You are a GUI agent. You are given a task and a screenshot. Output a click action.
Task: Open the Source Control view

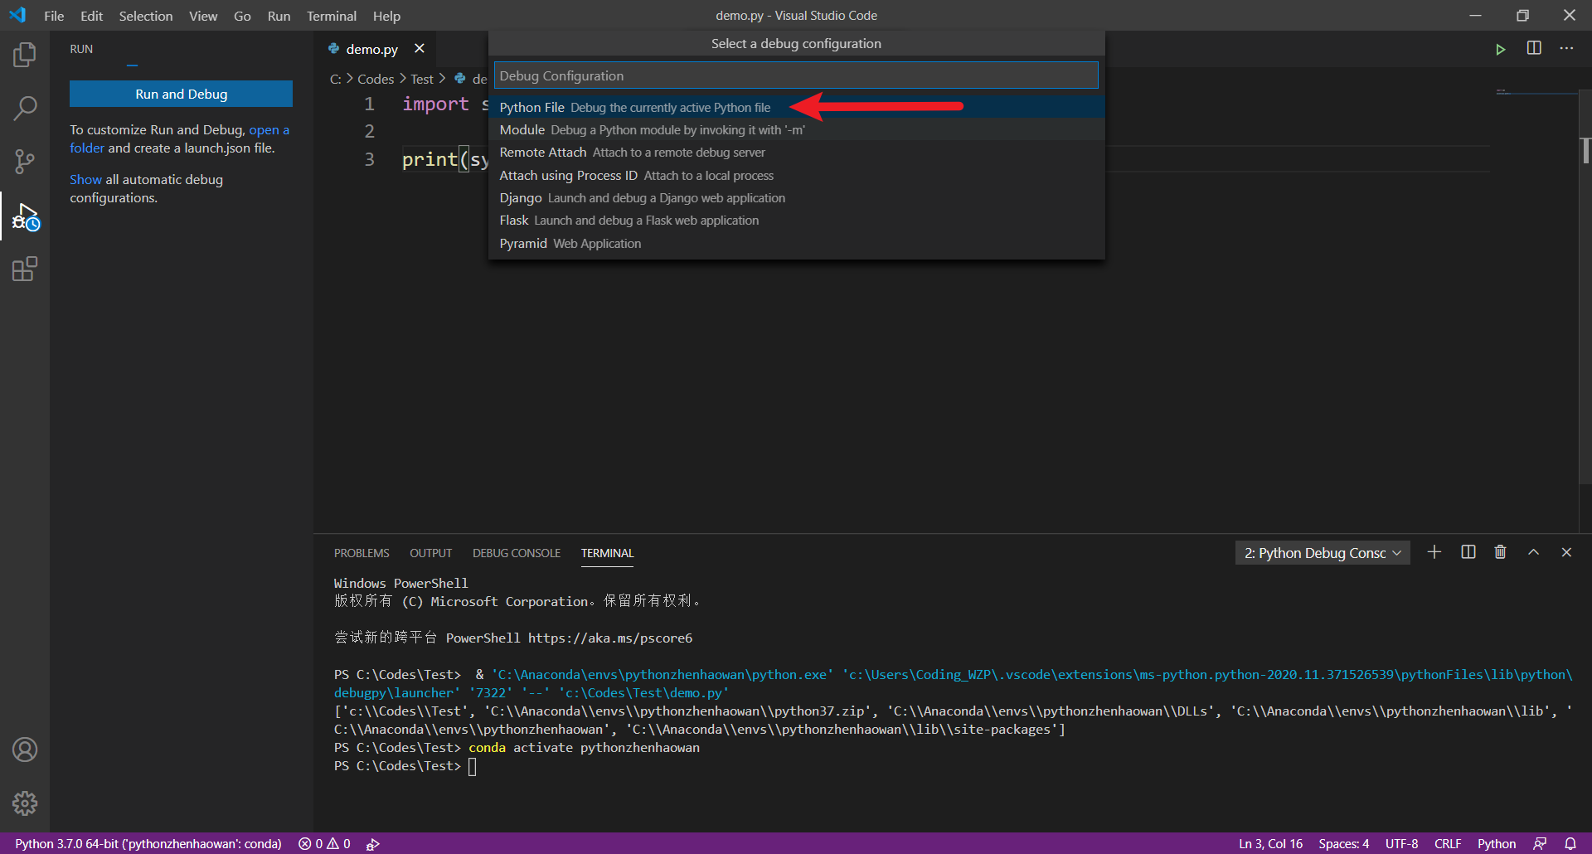(24, 161)
